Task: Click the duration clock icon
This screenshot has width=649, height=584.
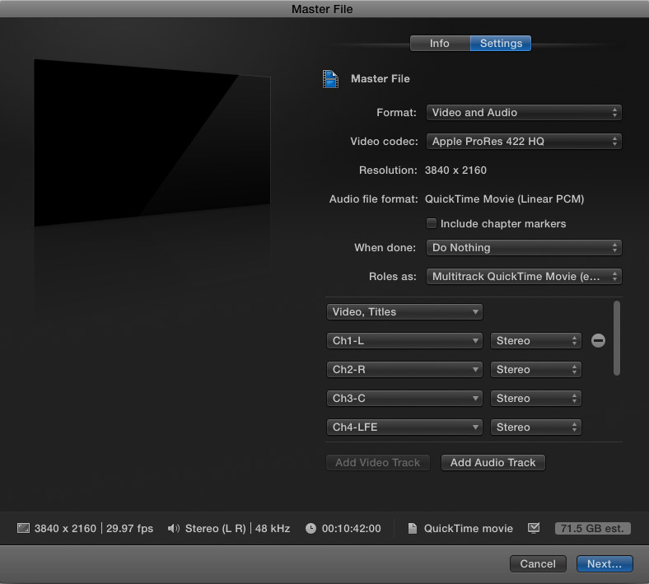Action: click(x=310, y=528)
